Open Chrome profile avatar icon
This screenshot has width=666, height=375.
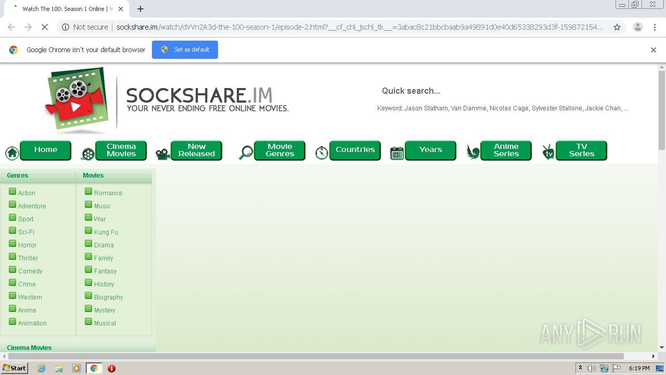(637, 27)
